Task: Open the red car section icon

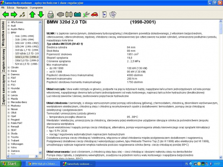Action: tap(95, 14)
